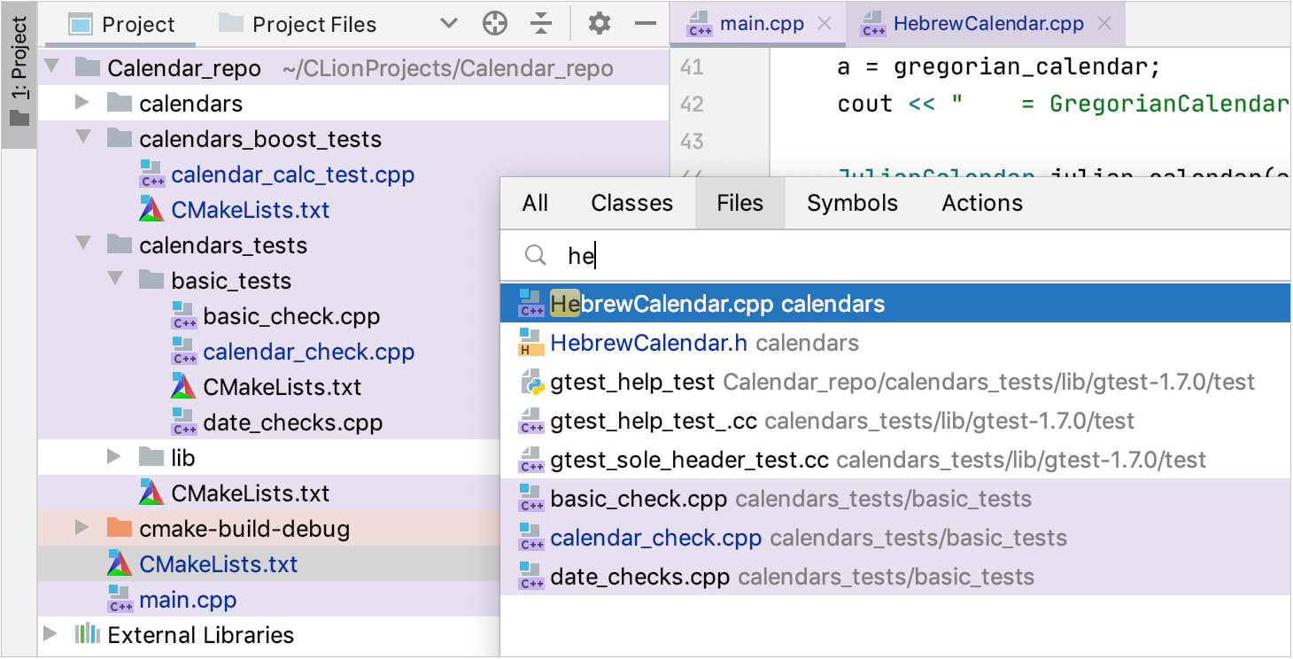This screenshot has width=1293, height=659.
Task: Click the calendar_calc_test.cpp C++ file icon
Action: [152, 174]
